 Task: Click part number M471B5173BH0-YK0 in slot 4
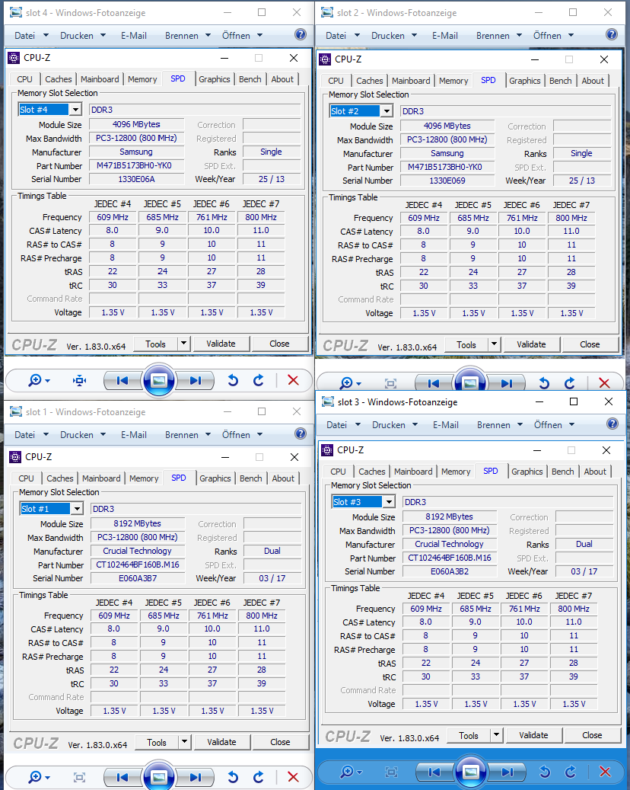[x=136, y=165]
